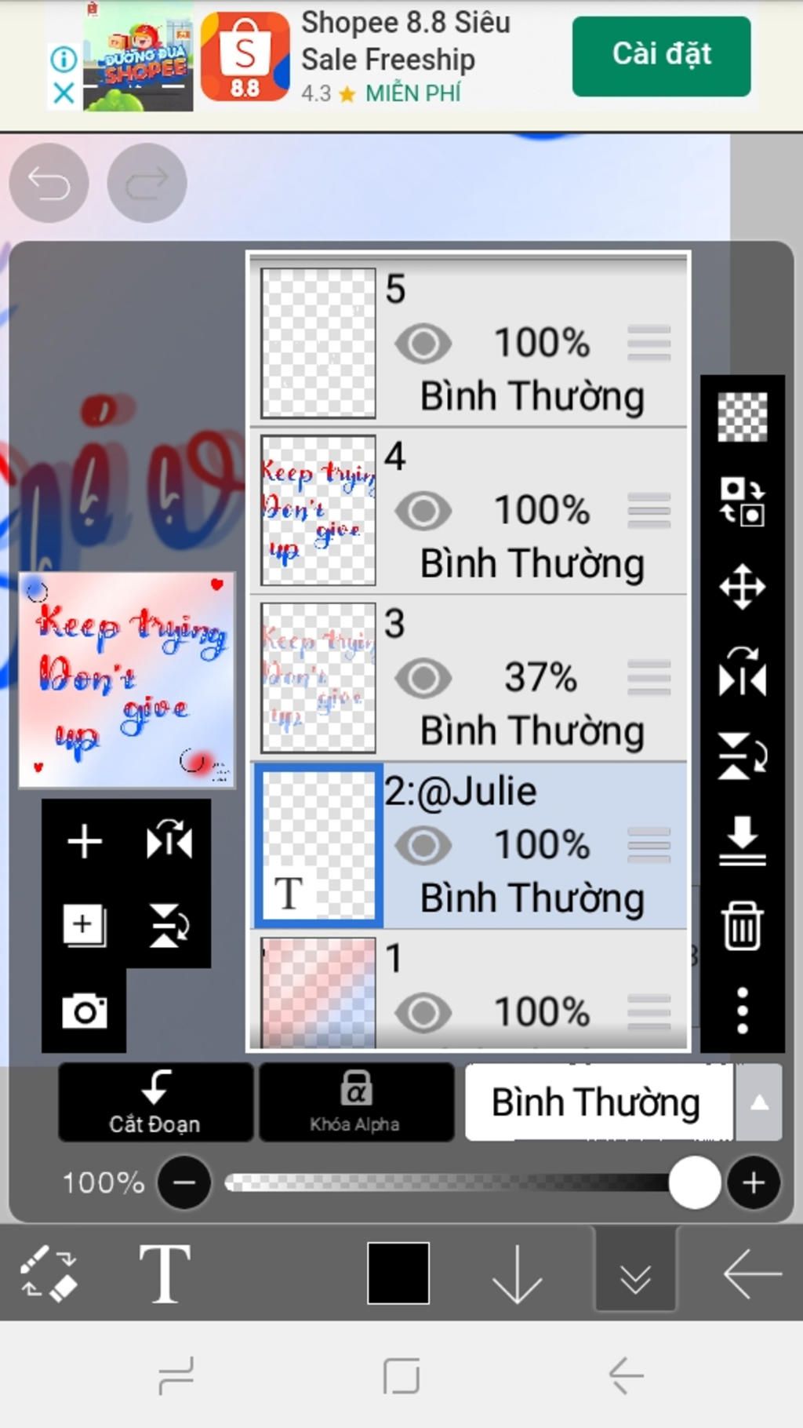Image resolution: width=803 pixels, height=1428 pixels.
Task: Tap the add new layer plus icon
Action: click(x=85, y=842)
